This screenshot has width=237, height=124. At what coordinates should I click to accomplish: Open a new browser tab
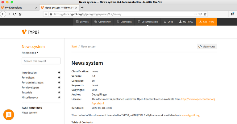click(x=82, y=7)
